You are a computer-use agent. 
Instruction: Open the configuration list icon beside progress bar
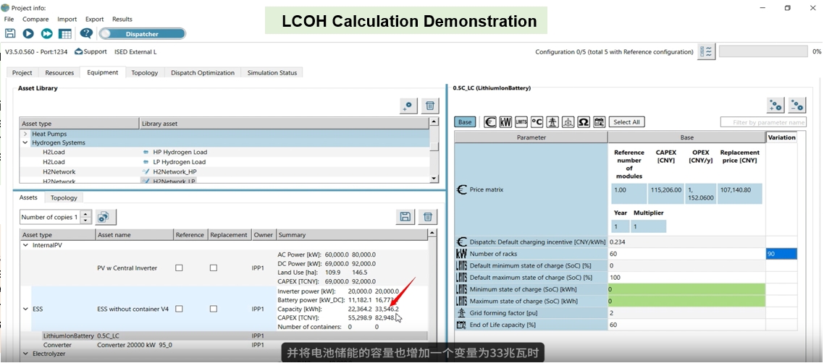(x=706, y=51)
